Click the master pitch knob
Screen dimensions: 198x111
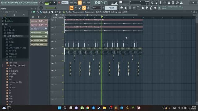click(x=41, y=8)
